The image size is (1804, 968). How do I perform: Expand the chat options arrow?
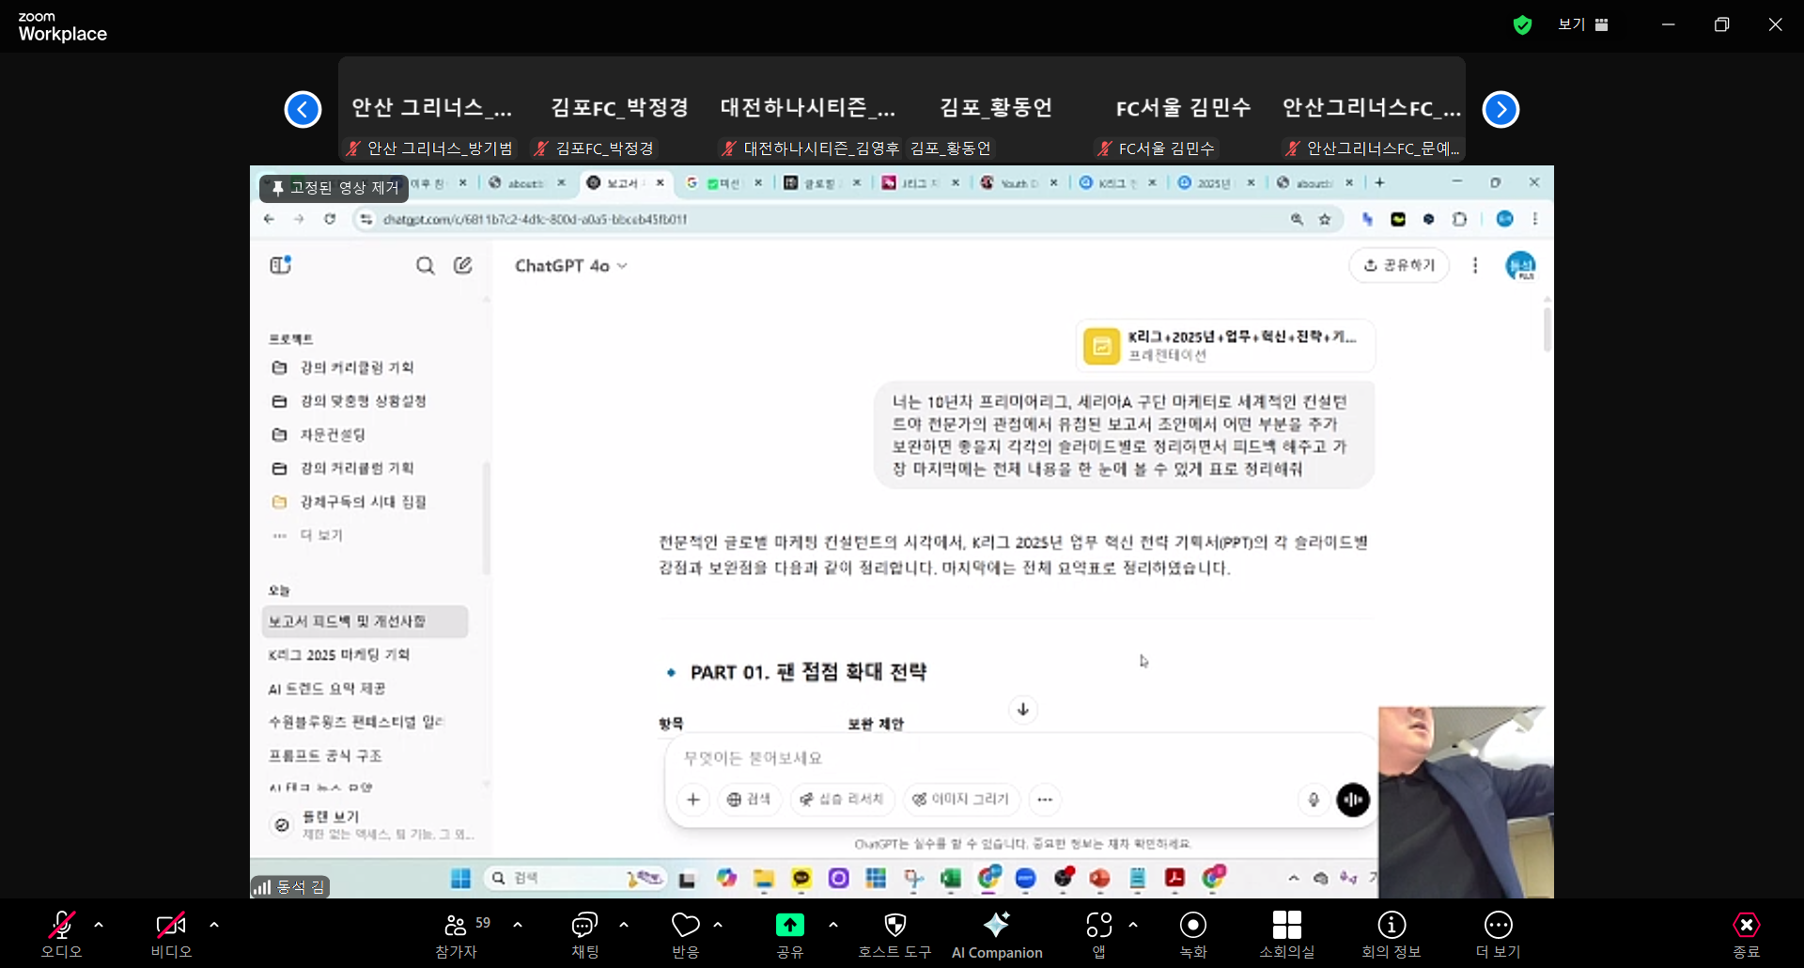tap(624, 926)
